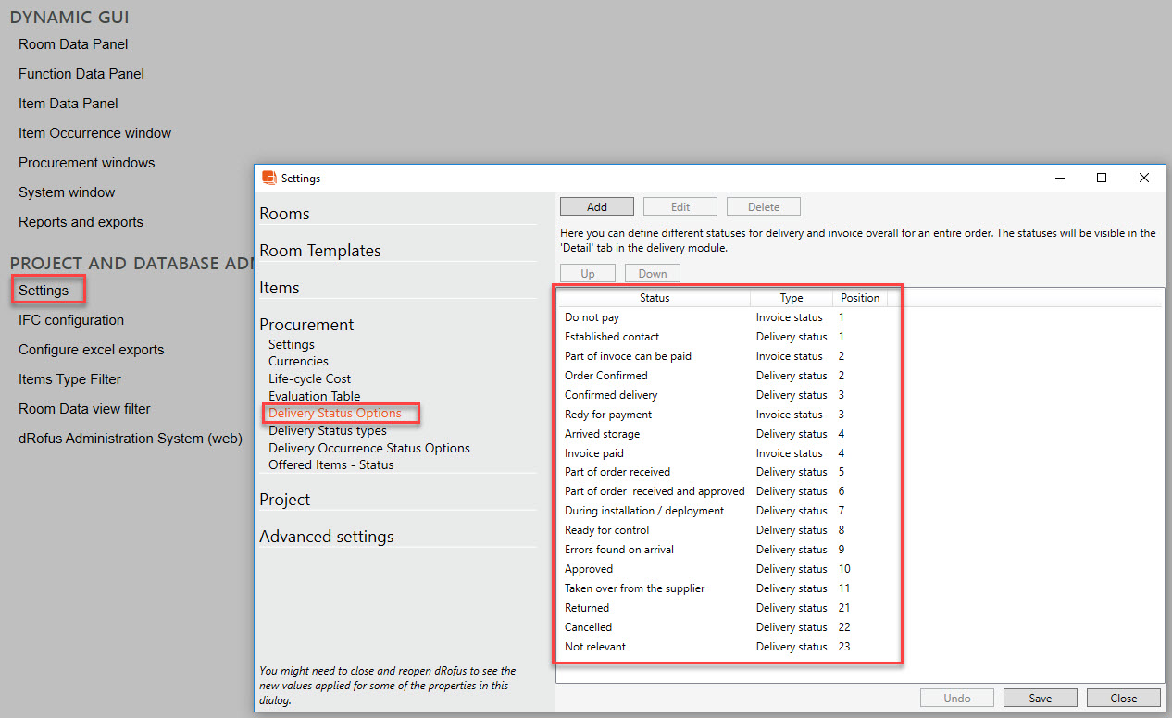Select Delivery Status Options in Procurement
This screenshot has height=718, width=1172.
click(x=335, y=413)
